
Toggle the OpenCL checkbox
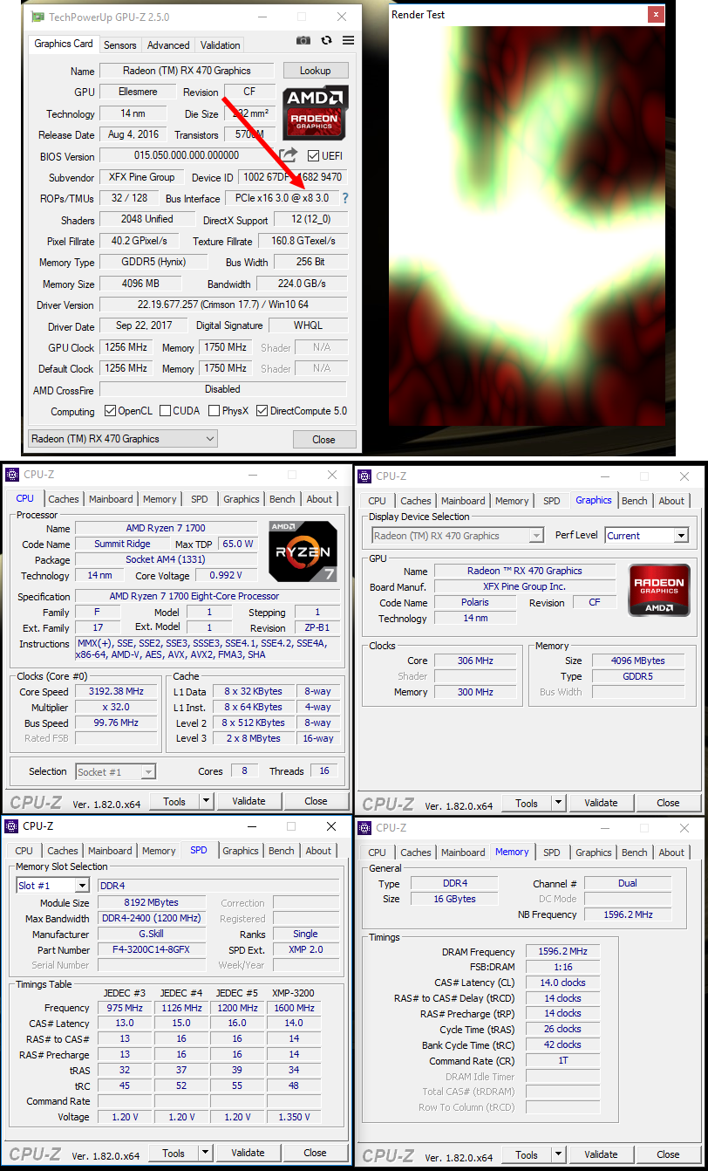[x=110, y=411]
